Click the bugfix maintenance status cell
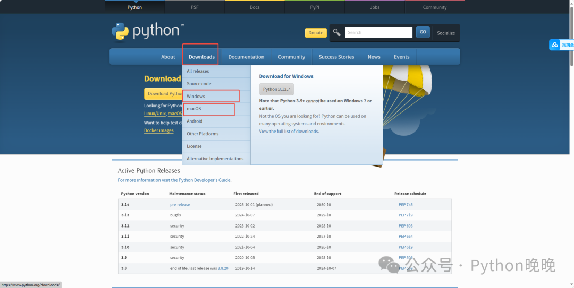574x288 pixels. 176,215
